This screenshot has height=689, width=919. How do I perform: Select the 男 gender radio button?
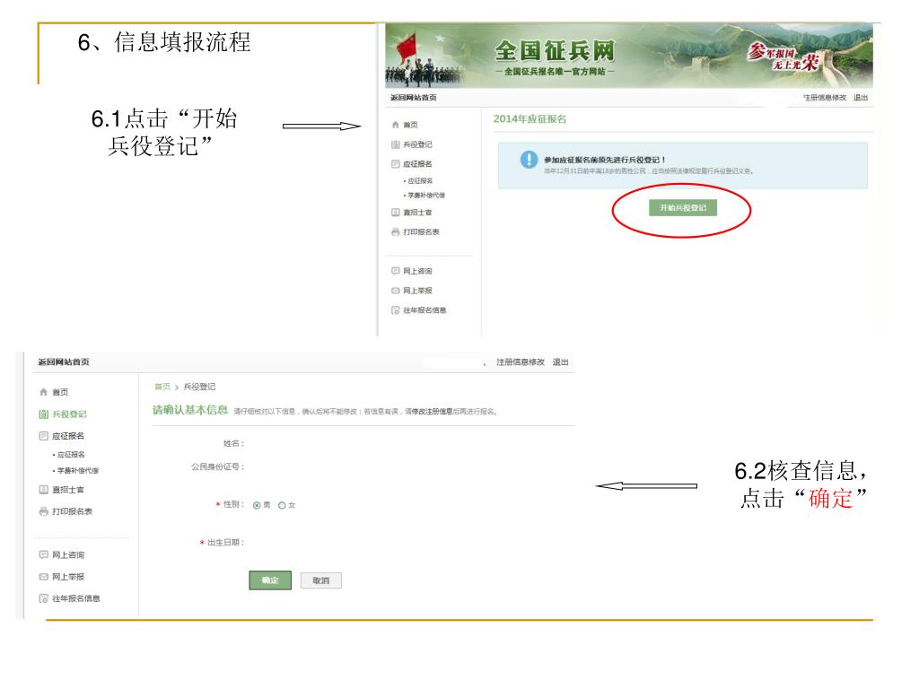click(x=257, y=505)
